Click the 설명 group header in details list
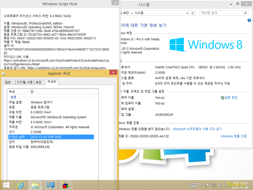This screenshot has height=190, width=253. click(x=13, y=97)
